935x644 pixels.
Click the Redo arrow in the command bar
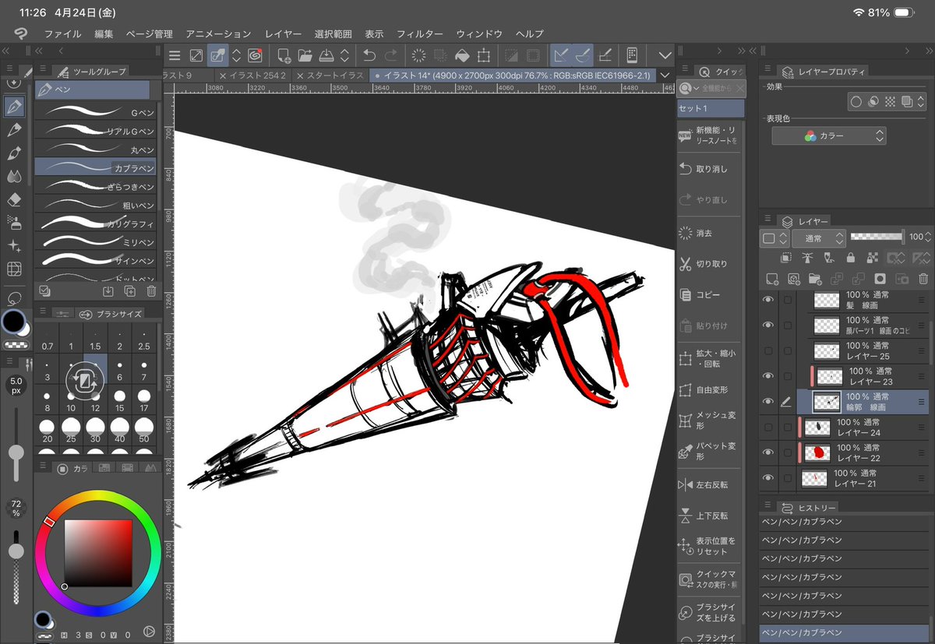(x=391, y=55)
